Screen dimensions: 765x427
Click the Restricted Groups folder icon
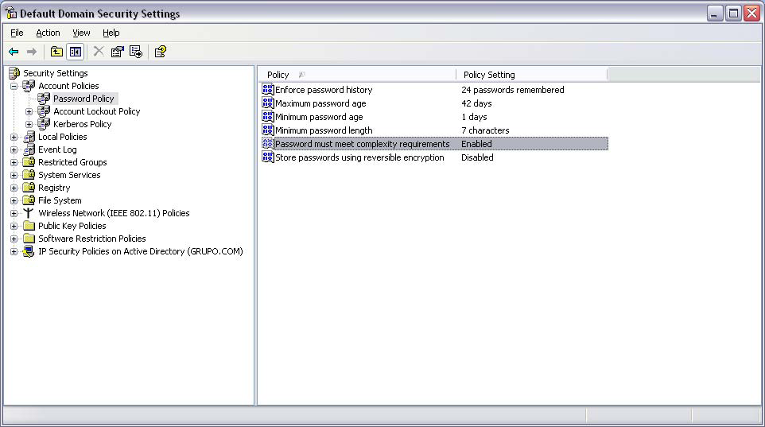click(29, 162)
